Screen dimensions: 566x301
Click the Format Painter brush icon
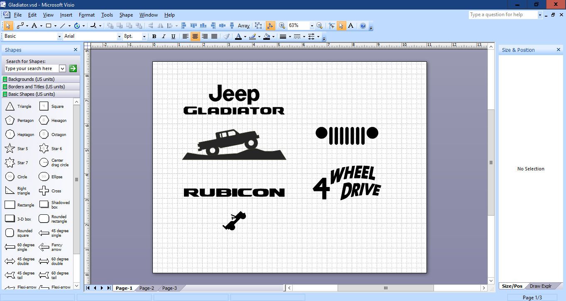point(226,36)
